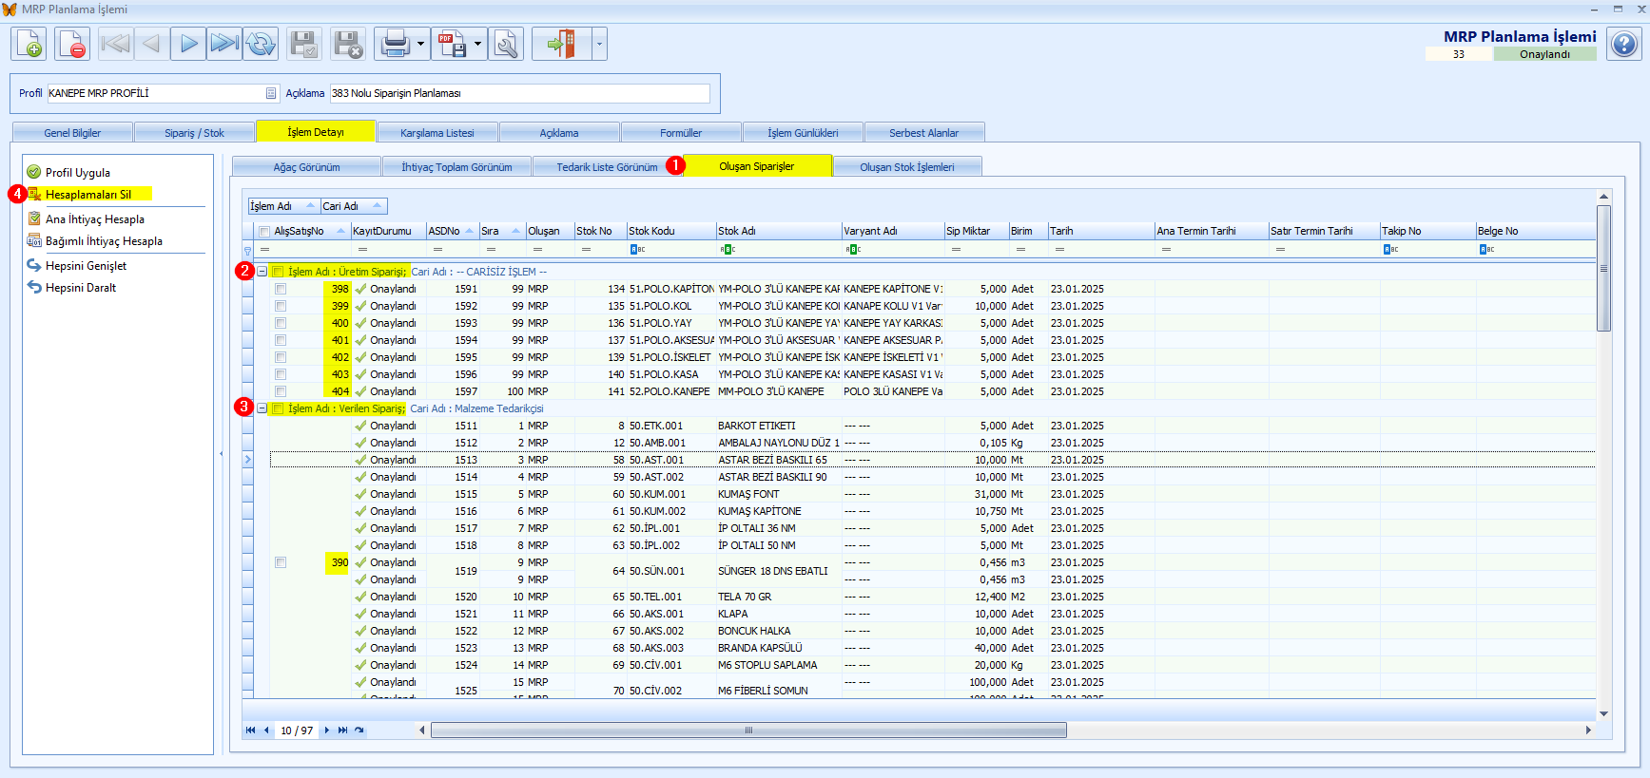Open the Tedarik Liste Görünüm sub-tab

coord(607,167)
